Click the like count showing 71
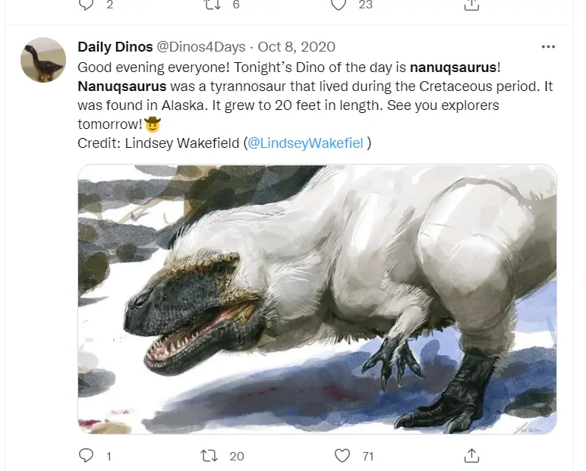This screenshot has width=586, height=471. (x=368, y=456)
